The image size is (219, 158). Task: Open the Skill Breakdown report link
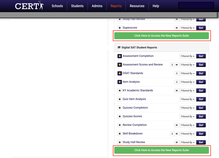pos(132,134)
